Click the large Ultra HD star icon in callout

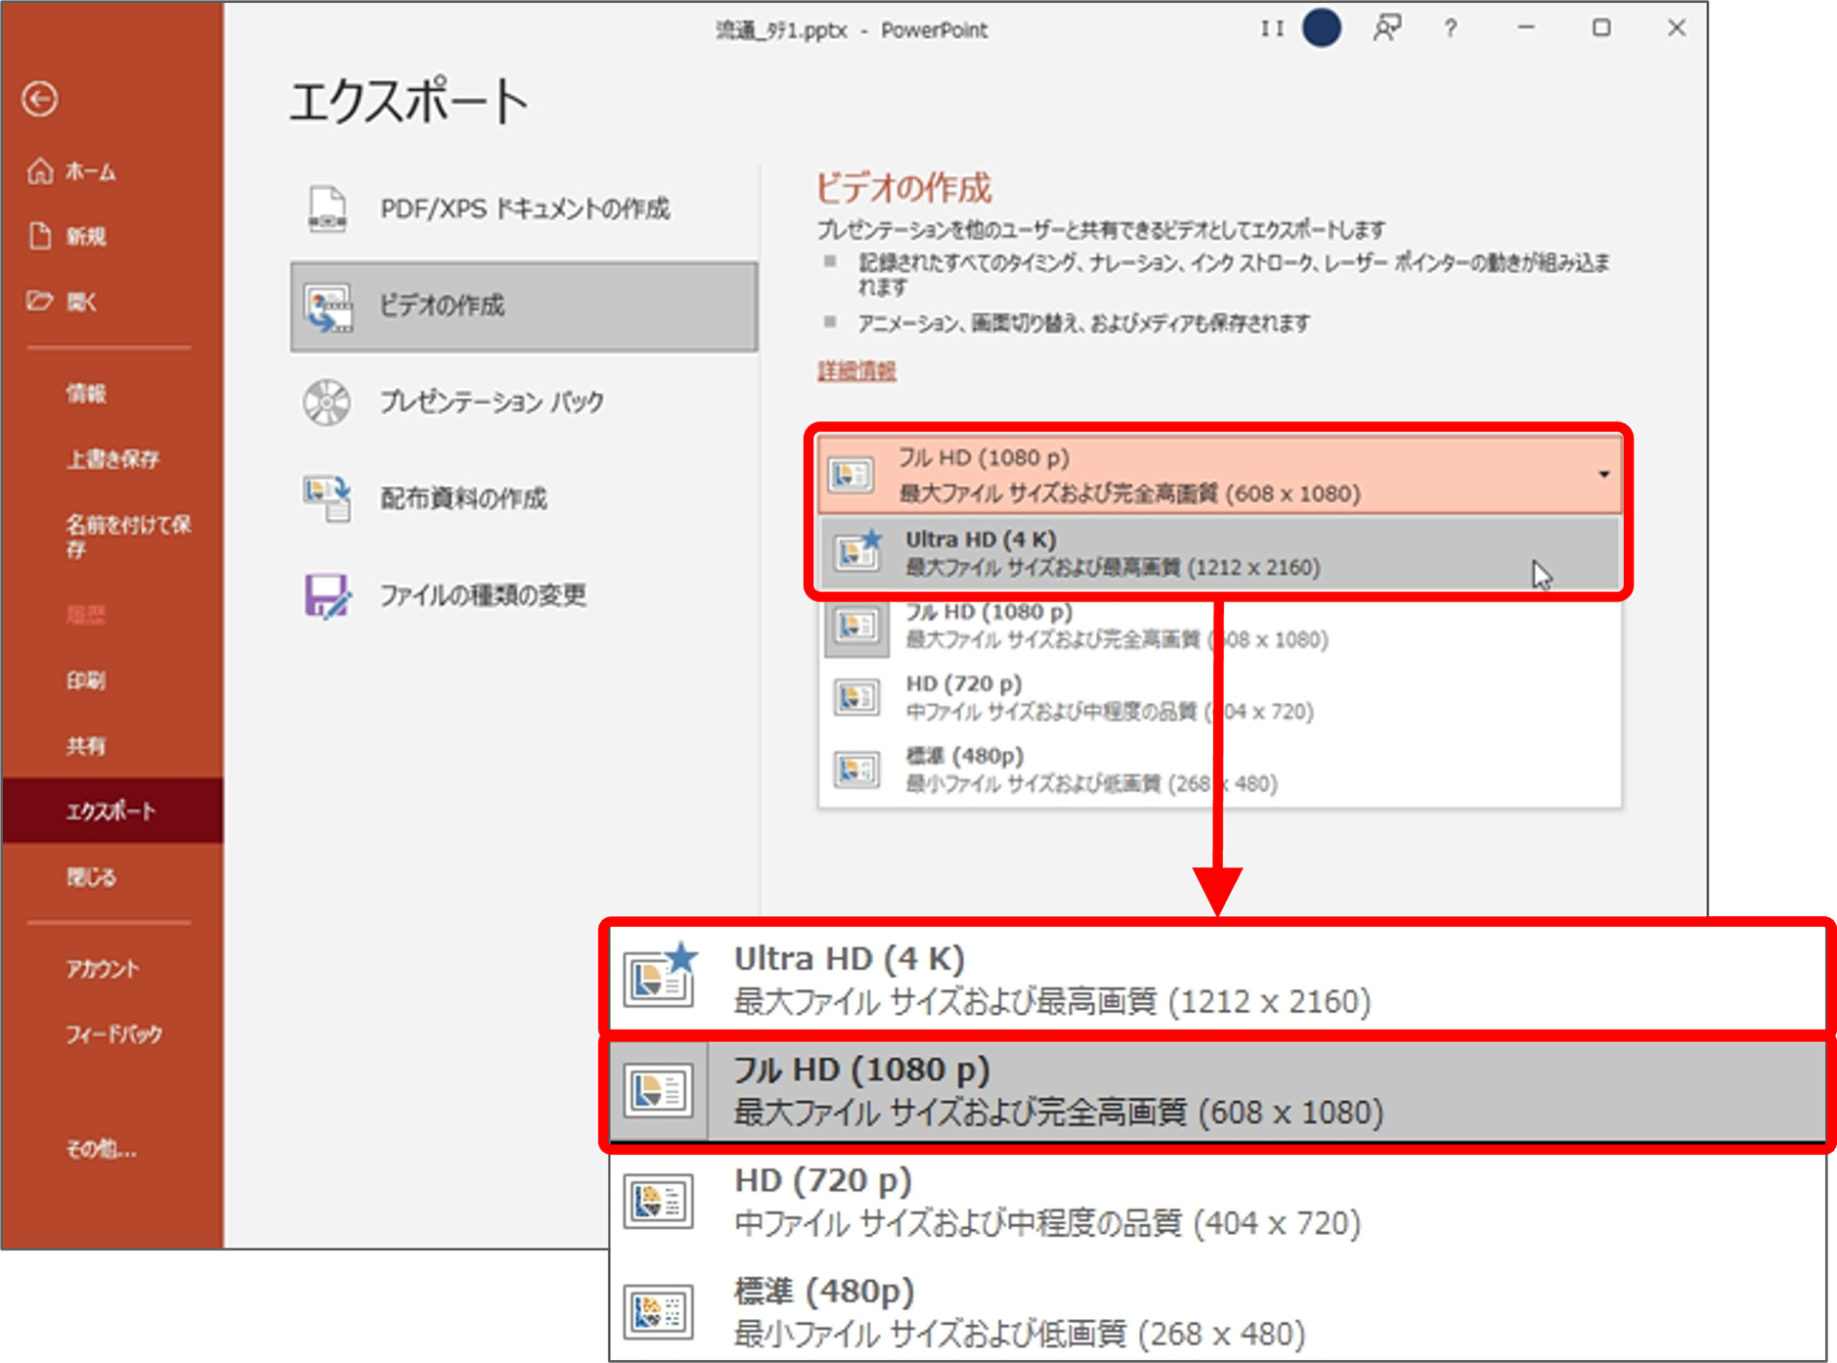point(661,975)
